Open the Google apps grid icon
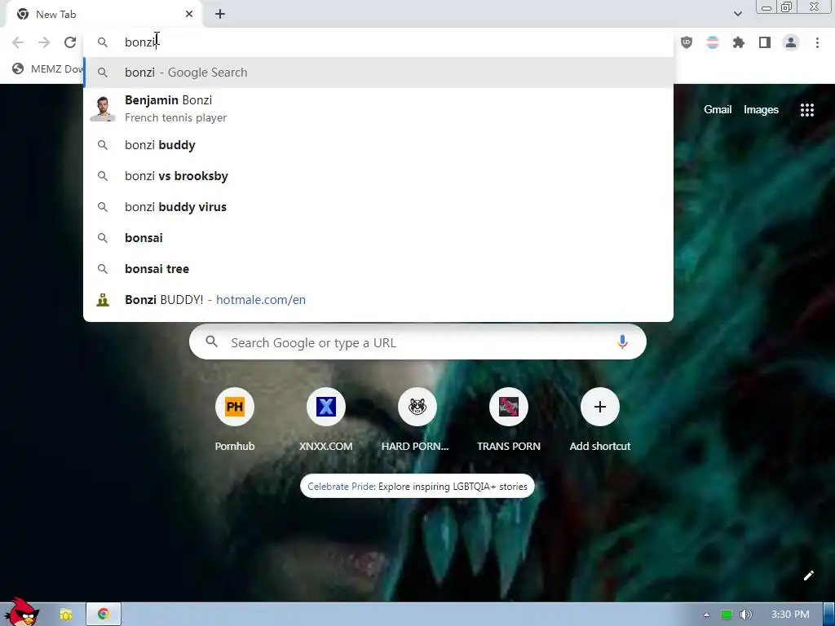 (806, 110)
